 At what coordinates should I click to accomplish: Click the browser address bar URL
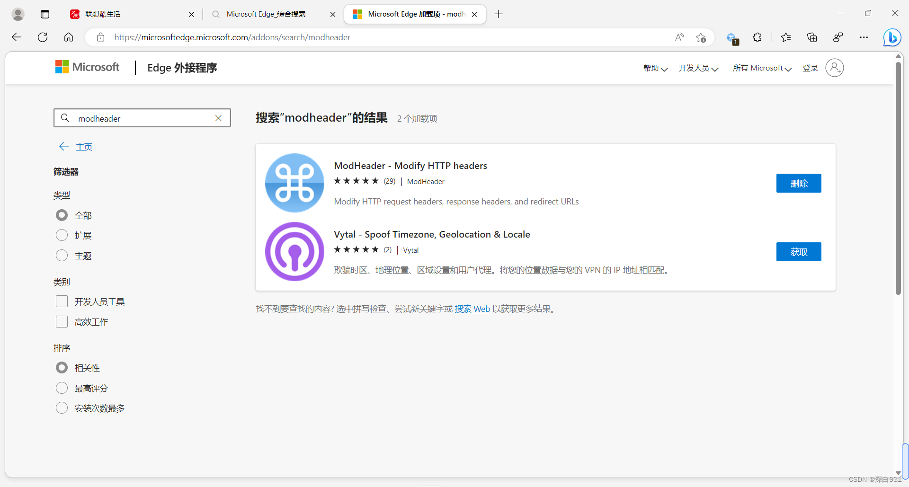tap(232, 37)
